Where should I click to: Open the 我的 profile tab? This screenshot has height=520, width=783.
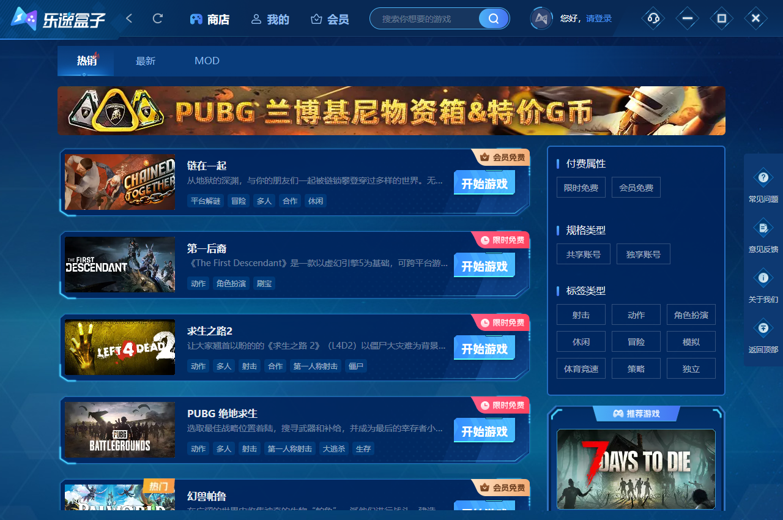pyautogui.click(x=270, y=19)
